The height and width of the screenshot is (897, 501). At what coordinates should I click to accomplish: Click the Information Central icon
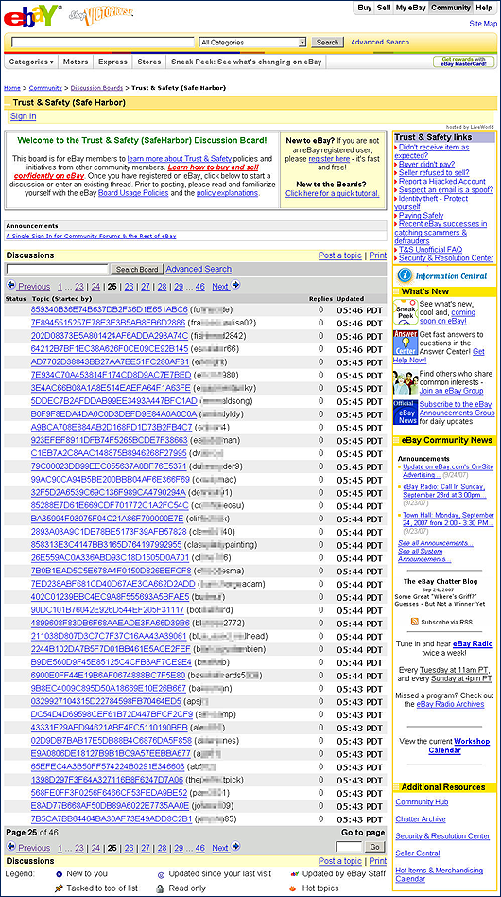[x=405, y=275]
